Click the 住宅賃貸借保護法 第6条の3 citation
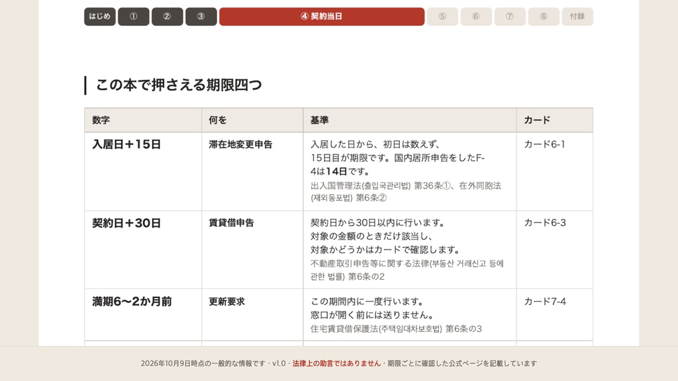The width and height of the screenshot is (678, 381). pyautogui.click(x=396, y=329)
